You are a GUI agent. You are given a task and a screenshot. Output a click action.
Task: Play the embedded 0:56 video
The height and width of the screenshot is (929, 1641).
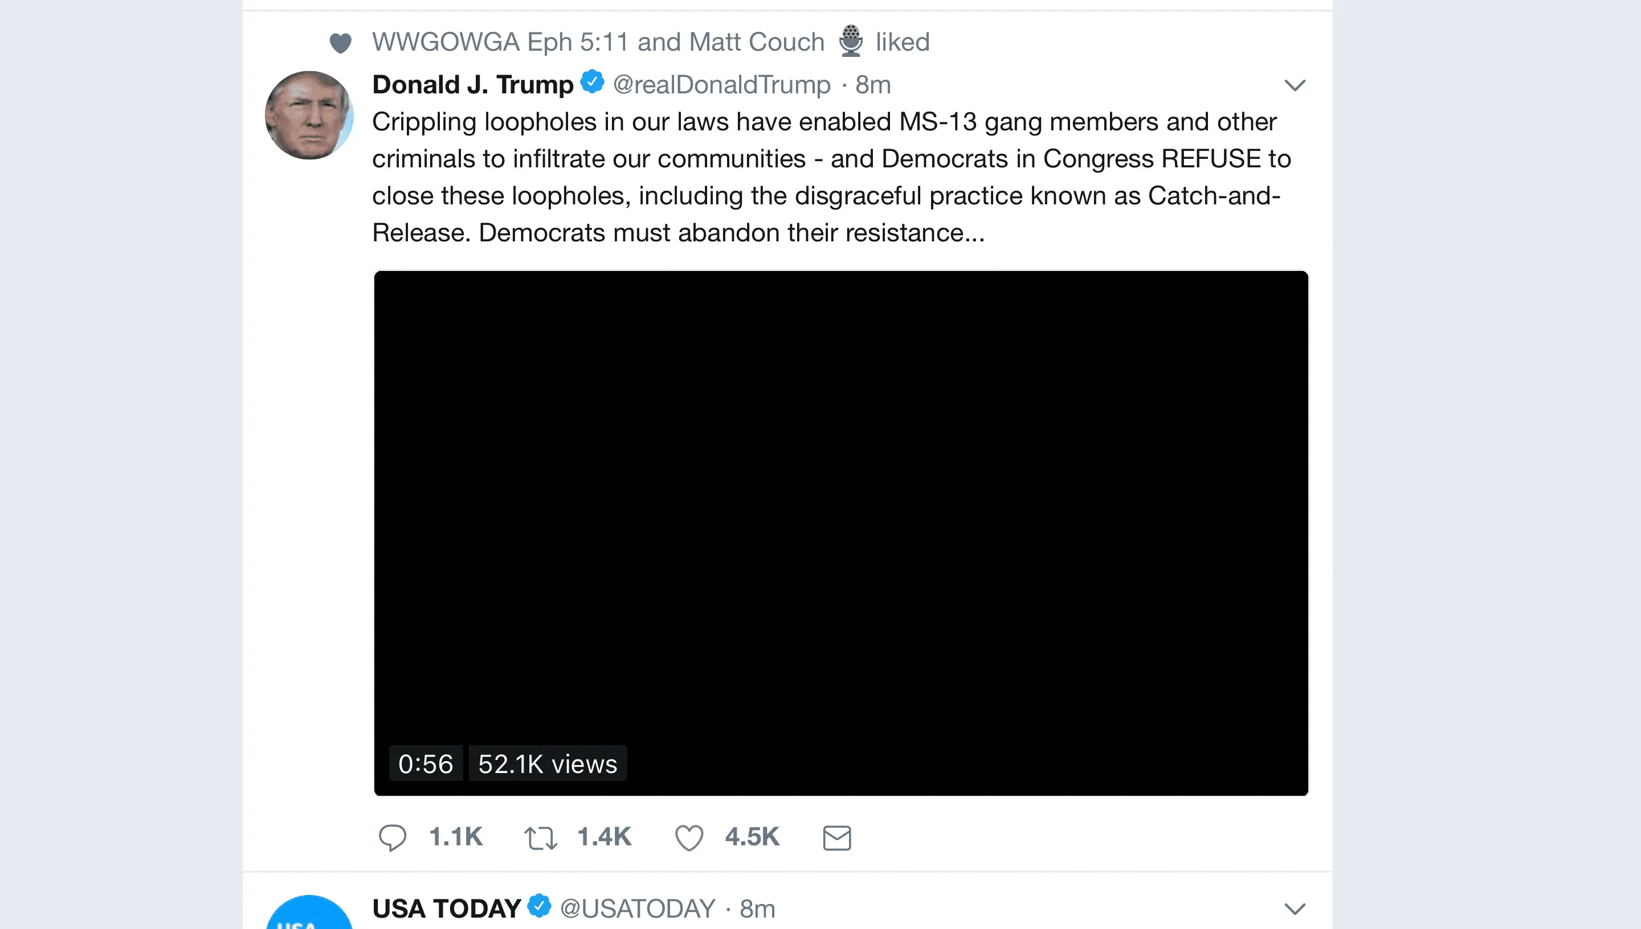pos(840,511)
